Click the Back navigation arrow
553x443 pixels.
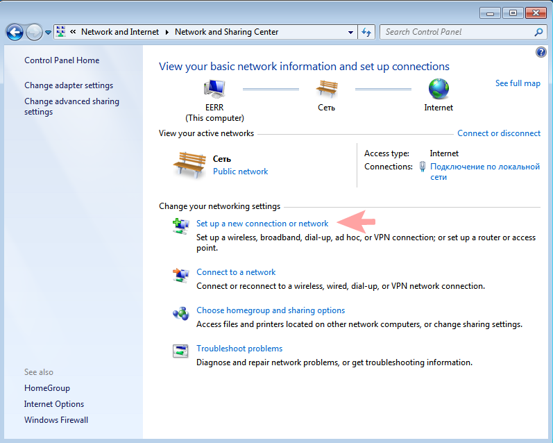[x=15, y=33]
